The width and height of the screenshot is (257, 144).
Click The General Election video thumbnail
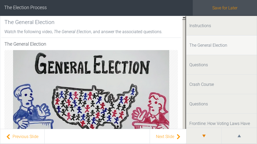(x=91, y=89)
